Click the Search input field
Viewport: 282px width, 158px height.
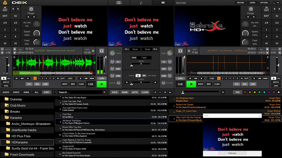pyautogui.click(x=81, y=92)
